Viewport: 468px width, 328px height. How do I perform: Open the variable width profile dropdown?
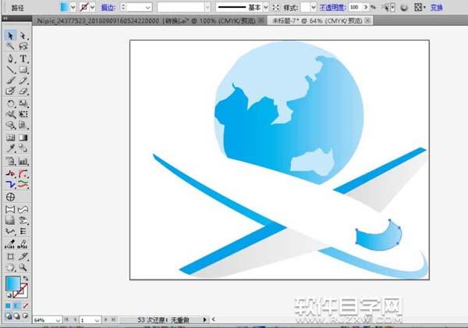tap(207, 8)
